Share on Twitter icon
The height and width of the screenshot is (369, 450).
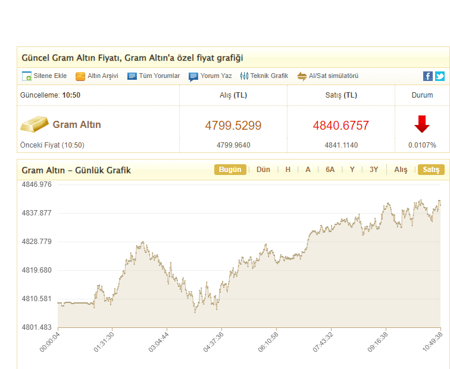click(x=440, y=76)
